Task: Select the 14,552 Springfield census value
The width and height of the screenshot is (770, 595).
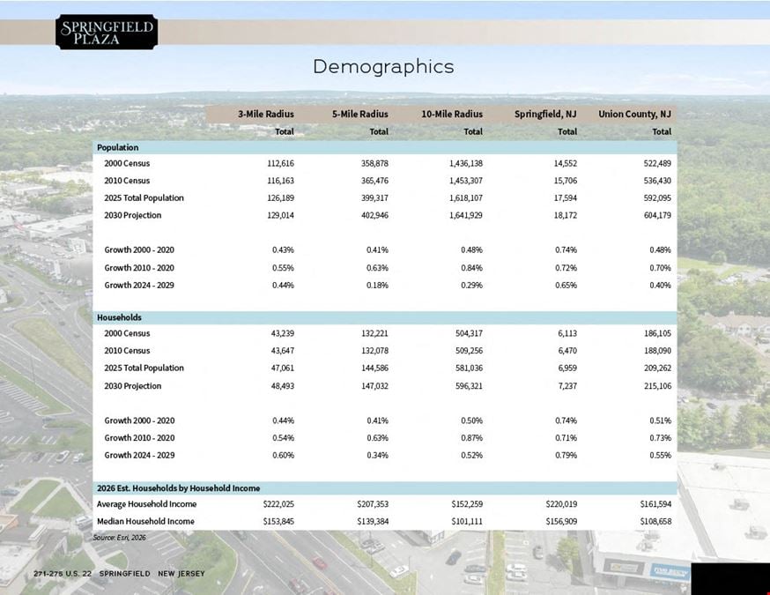Action: (566, 164)
